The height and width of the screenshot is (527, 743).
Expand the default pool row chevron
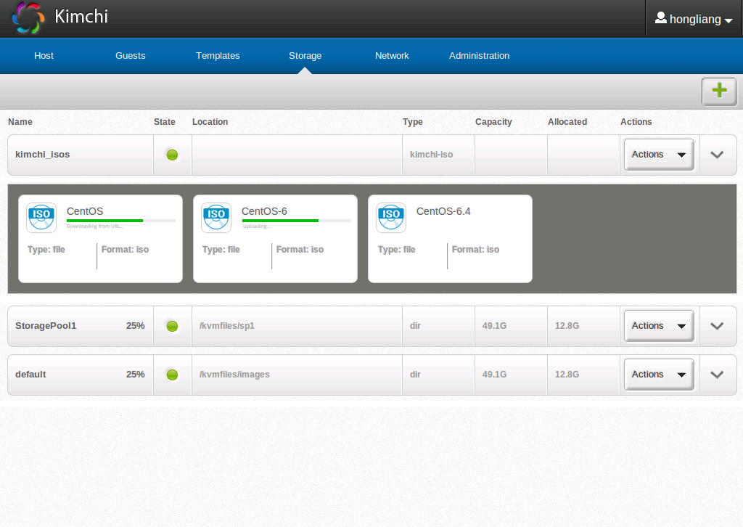[x=717, y=375]
